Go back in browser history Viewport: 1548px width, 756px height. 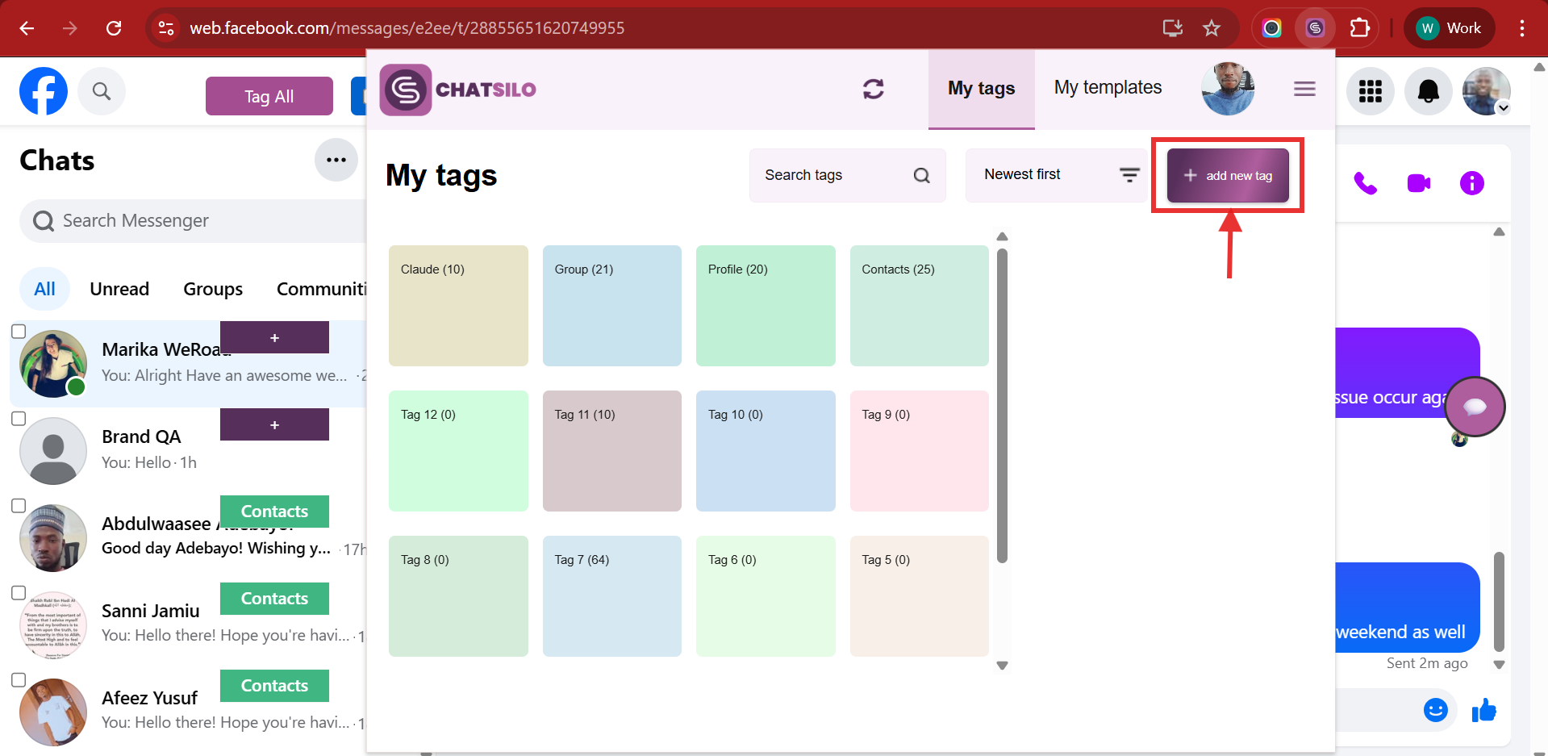27,28
